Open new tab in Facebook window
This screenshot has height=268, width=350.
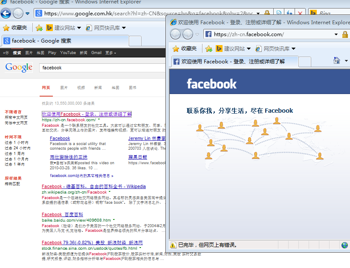[305, 62]
